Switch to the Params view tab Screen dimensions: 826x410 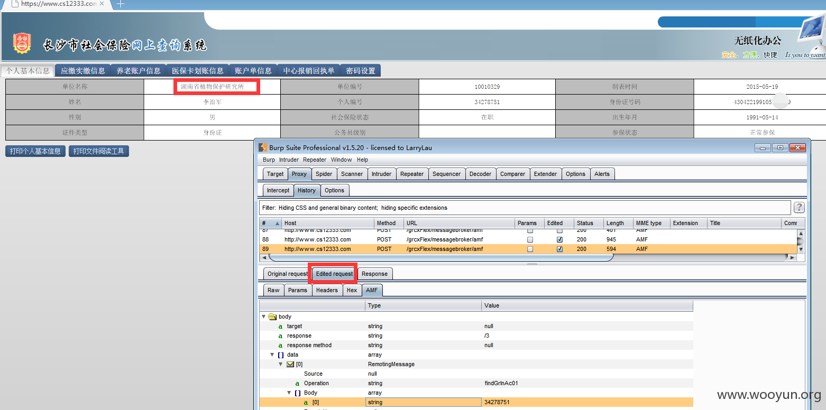(x=298, y=290)
